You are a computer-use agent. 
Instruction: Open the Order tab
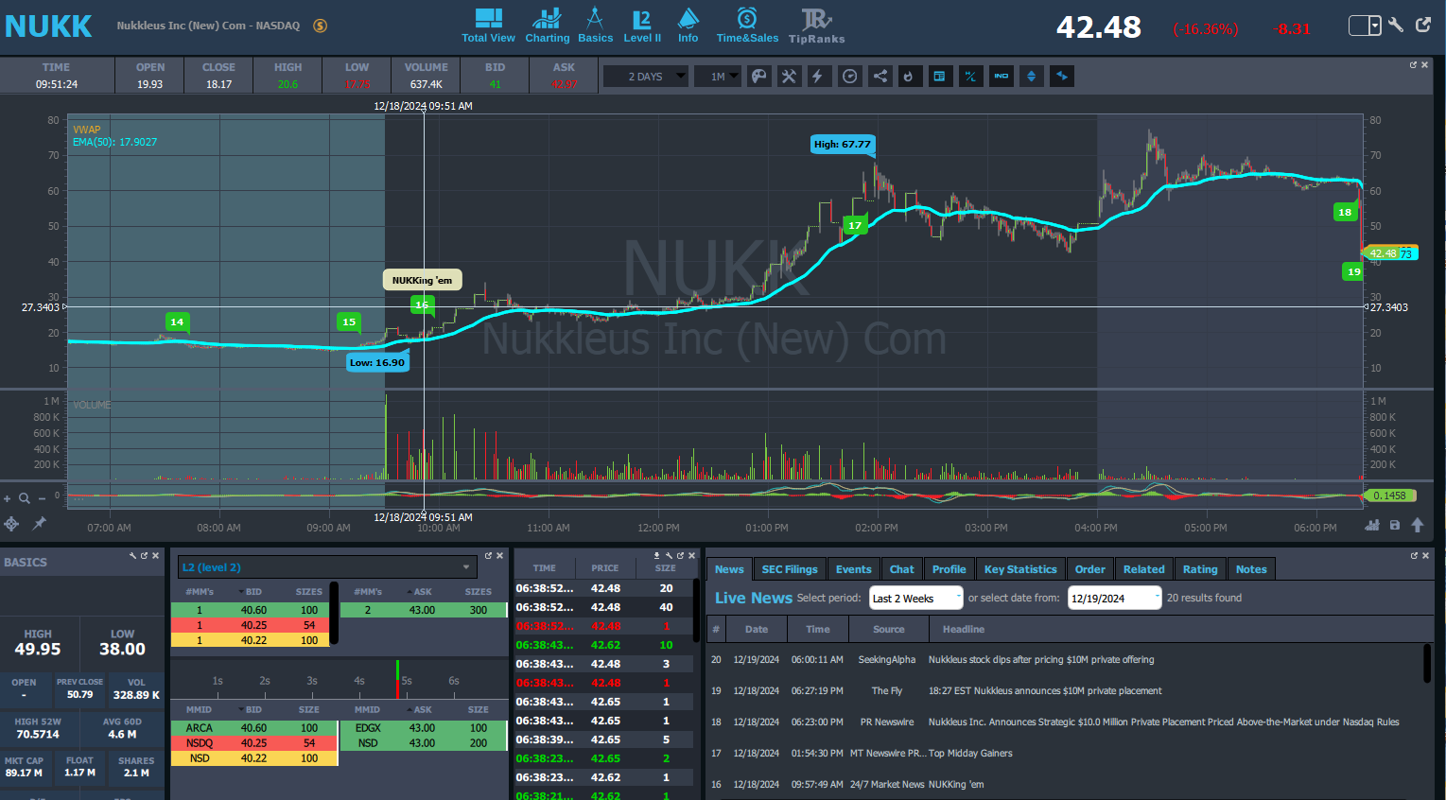point(1089,569)
